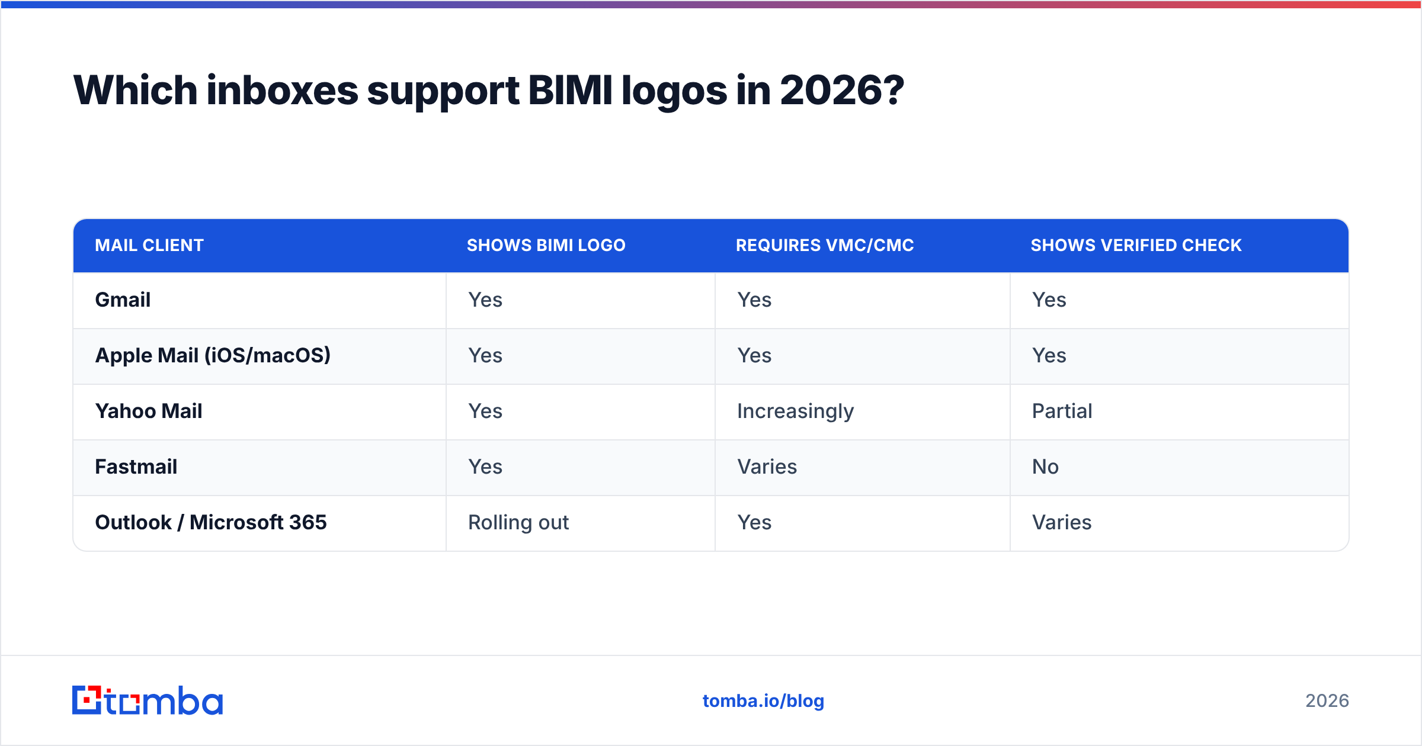Click Gmail's "Yes" under Requires VMC/CMC
The image size is (1422, 746).
coord(754,300)
